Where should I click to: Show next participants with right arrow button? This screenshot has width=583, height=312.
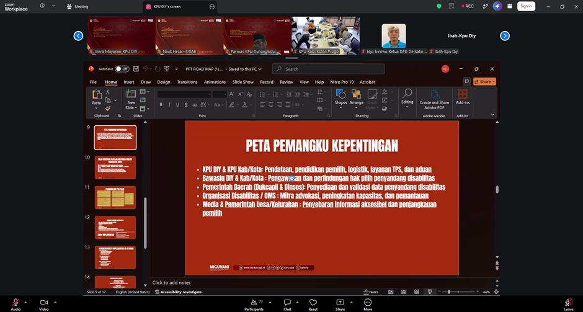(x=505, y=36)
